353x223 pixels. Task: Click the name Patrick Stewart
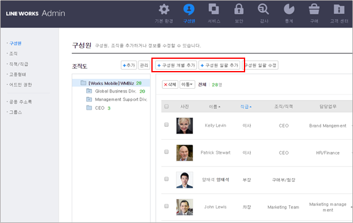(216, 153)
